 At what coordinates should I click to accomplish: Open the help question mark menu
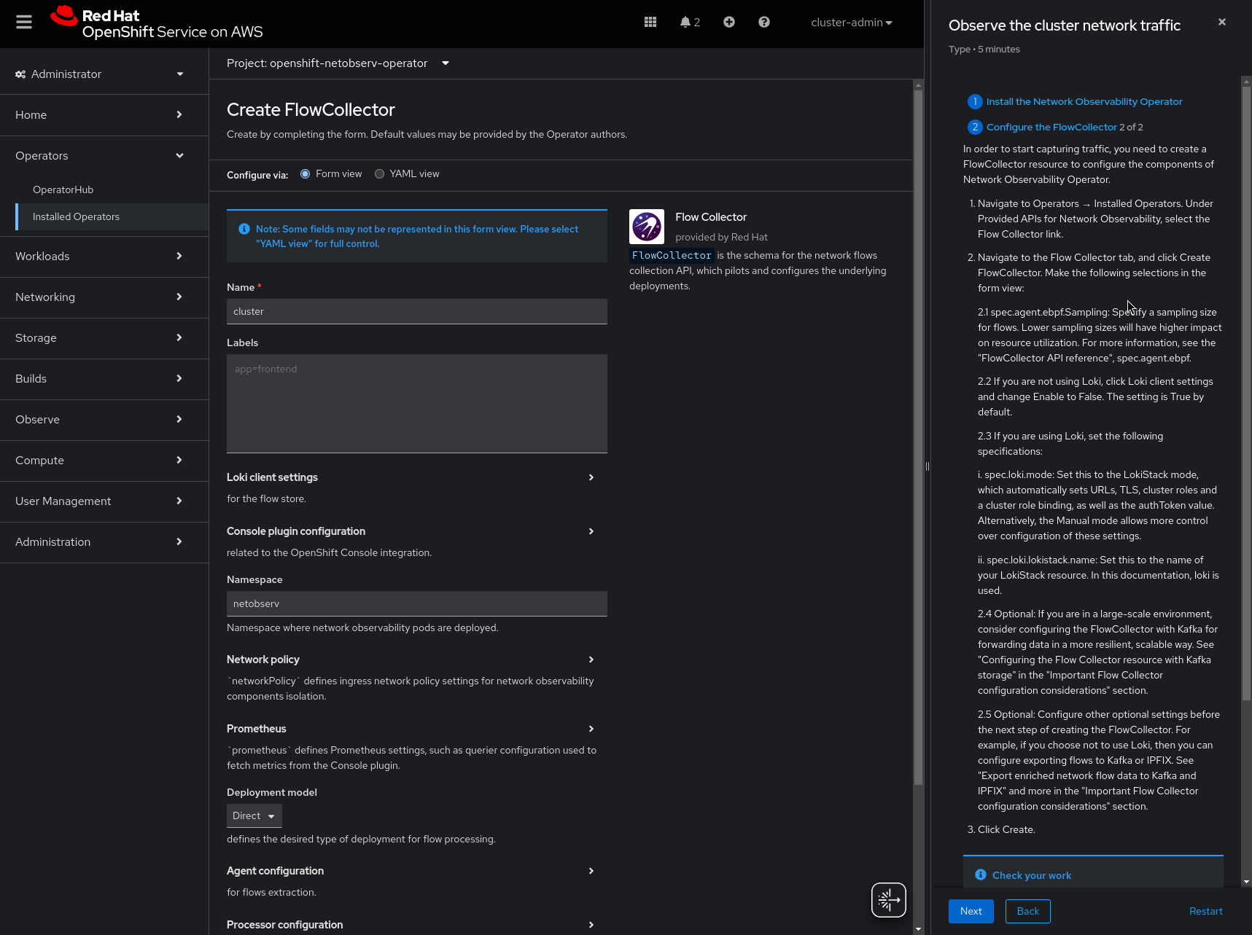pyautogui.click(x=763, y=23)
